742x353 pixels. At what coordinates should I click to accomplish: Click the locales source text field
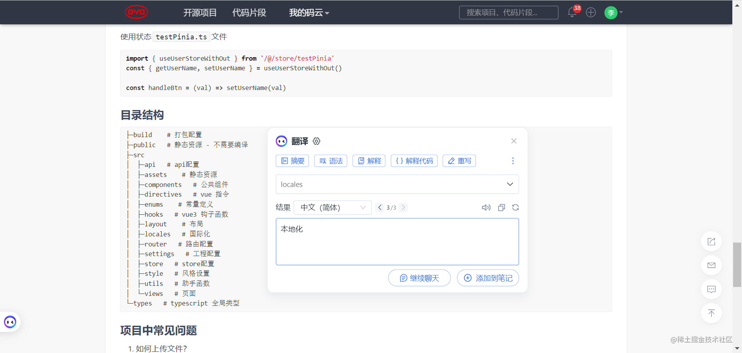pyautogui.click(x=397, y=184)
